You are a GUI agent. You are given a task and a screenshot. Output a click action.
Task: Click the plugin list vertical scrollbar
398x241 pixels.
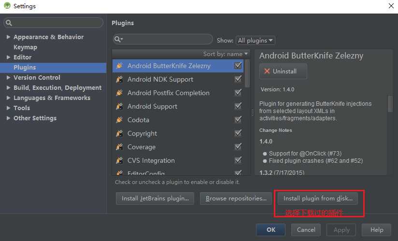(247, 72)
